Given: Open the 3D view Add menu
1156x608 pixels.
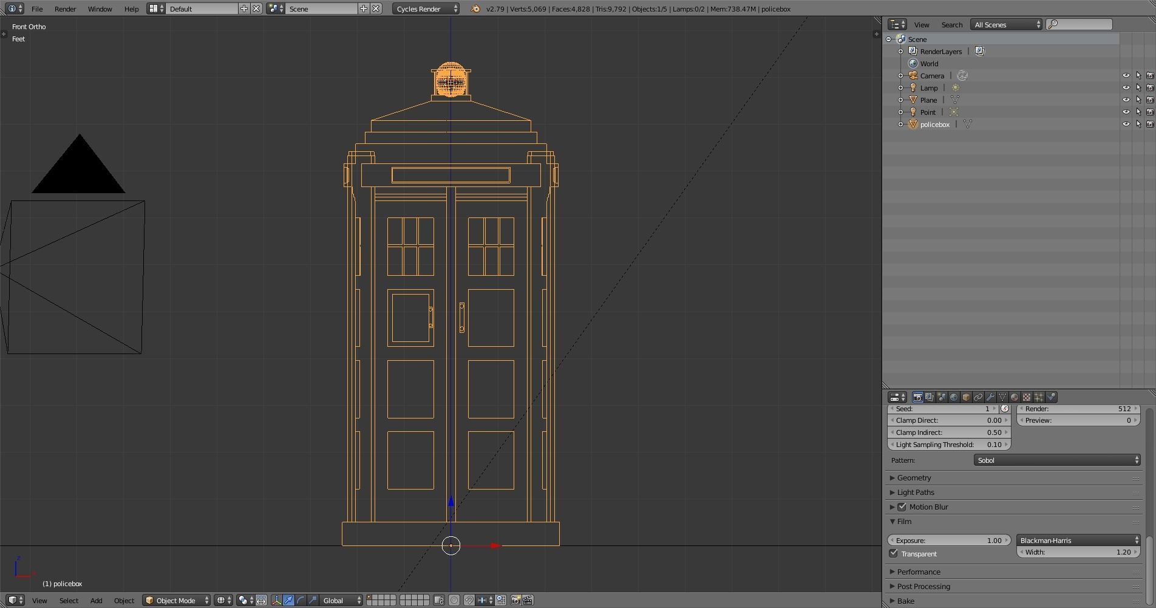Looking at the screenshot, I should (x=96, y=601).
